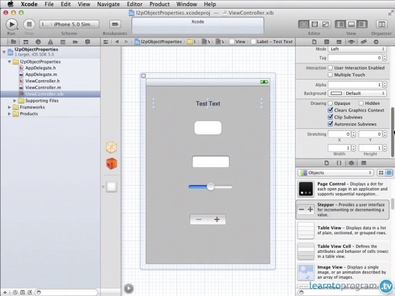The width and height of the screenshot is (395, 296).
Task: Show the Media library icon
Action: point(364,163)
